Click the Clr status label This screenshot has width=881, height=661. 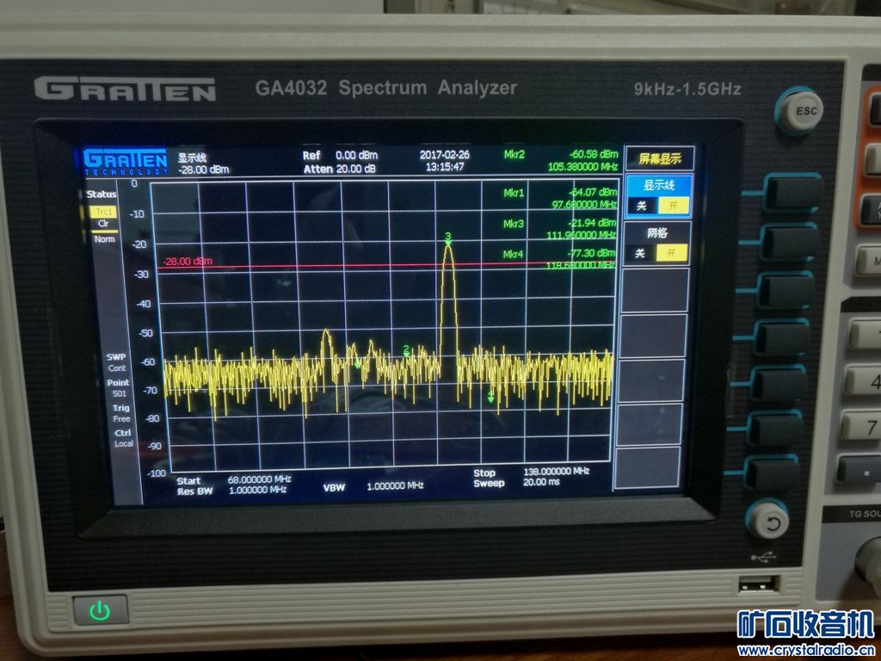tap(103, 224)
